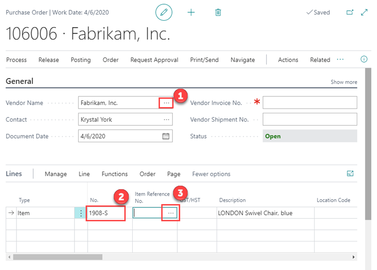Click the horizontal scrollbar thumb in Lines
This screenshot has height=270, width=377.
coord(58,257)
